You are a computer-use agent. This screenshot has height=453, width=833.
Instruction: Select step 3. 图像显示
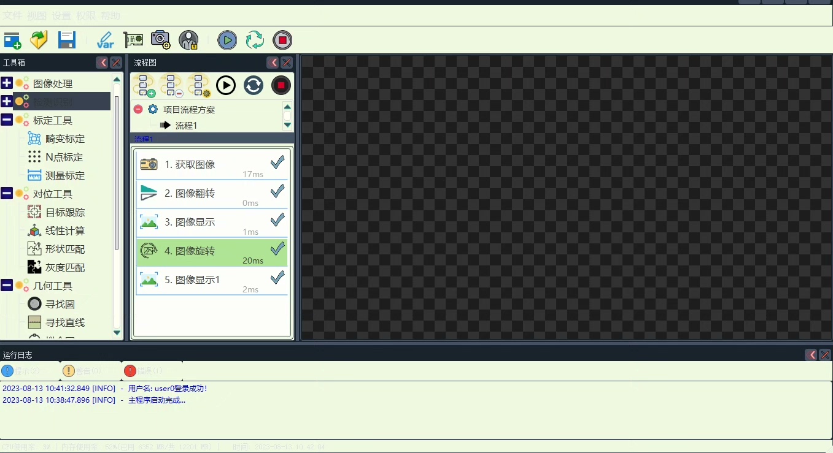pos(212,222)
